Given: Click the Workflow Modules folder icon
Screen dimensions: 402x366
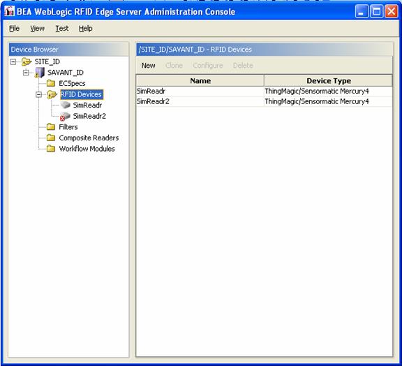Looking at the screenshot, I should click(51, 149).
